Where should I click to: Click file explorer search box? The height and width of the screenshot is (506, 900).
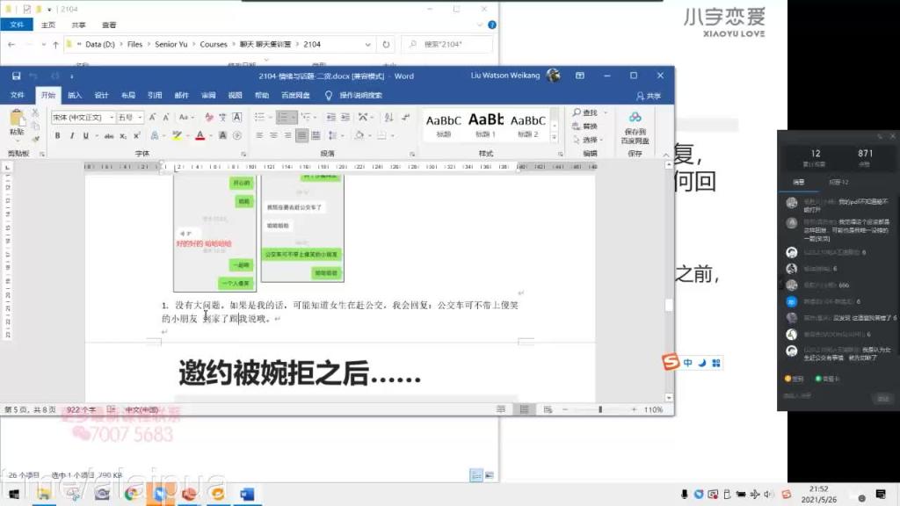(447, 44)
